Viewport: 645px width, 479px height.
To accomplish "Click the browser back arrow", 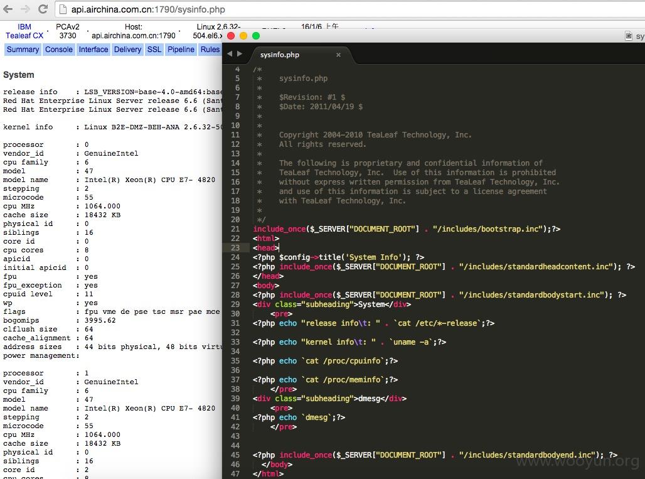I will click(x=8, y=9).
